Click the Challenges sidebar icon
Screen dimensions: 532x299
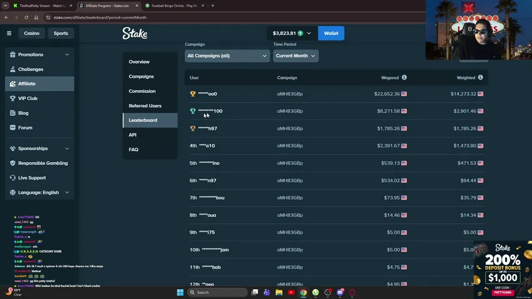pyautogui.click(x=12, y=69)
